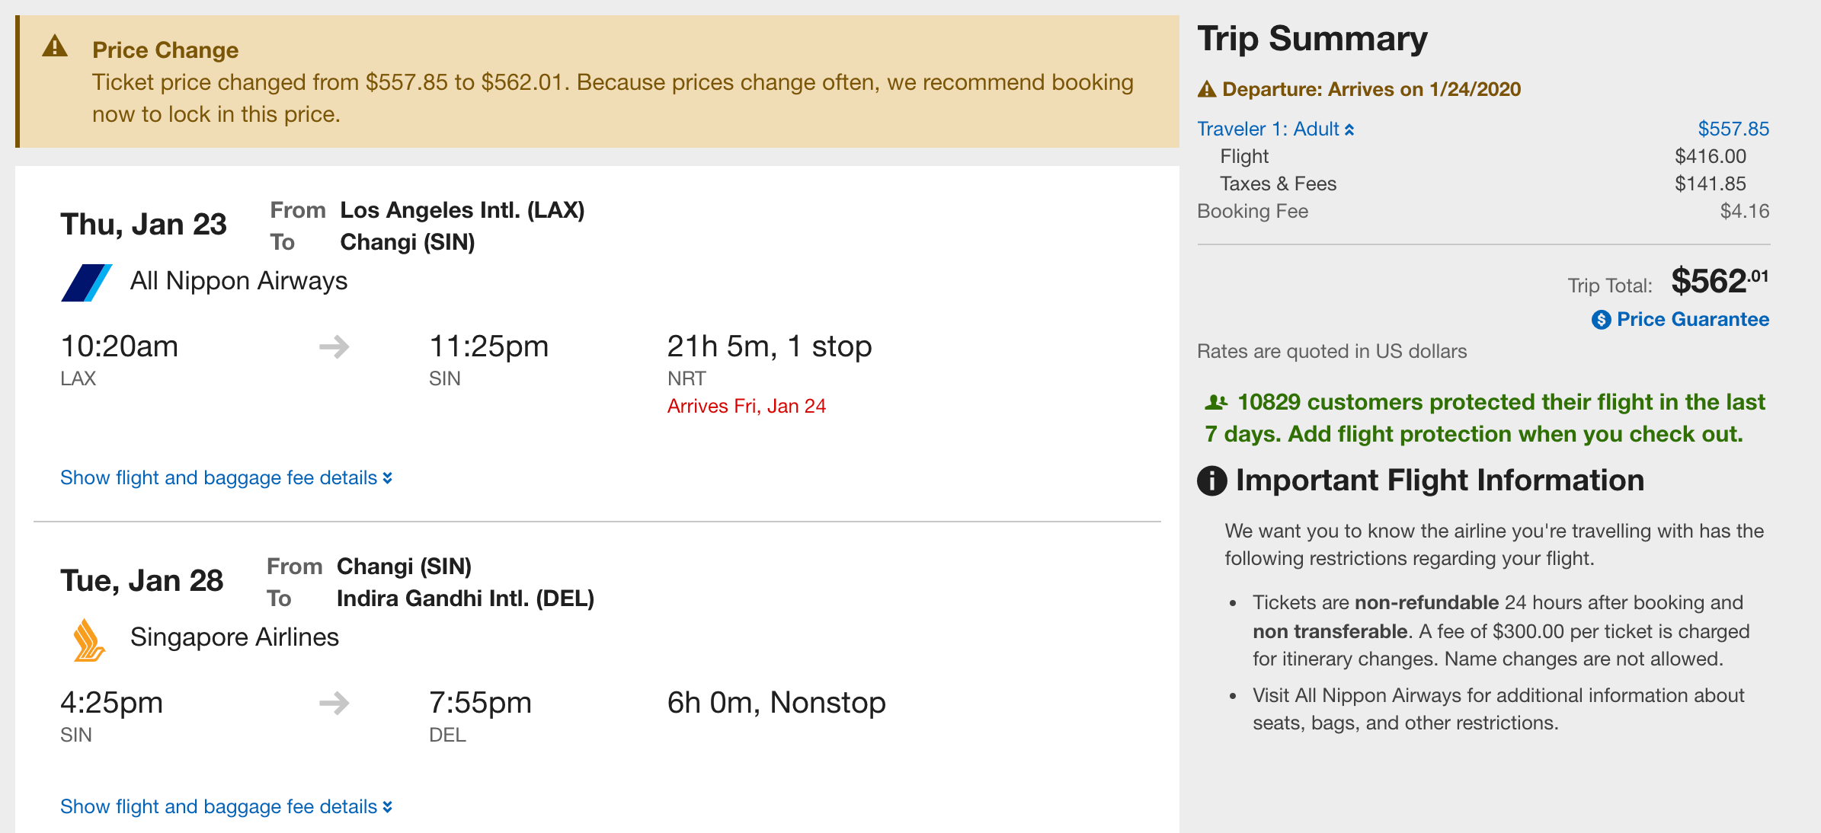Expand flight and baggage details for Singapore Airlines flight

[x=226, y=807]
